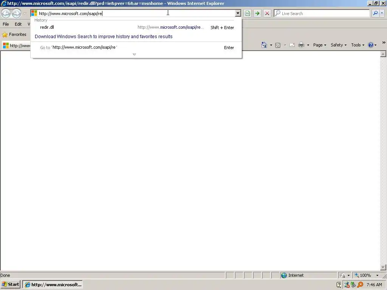387x290 pixels.
Task: Open the File menu
Action: [6, 24]
